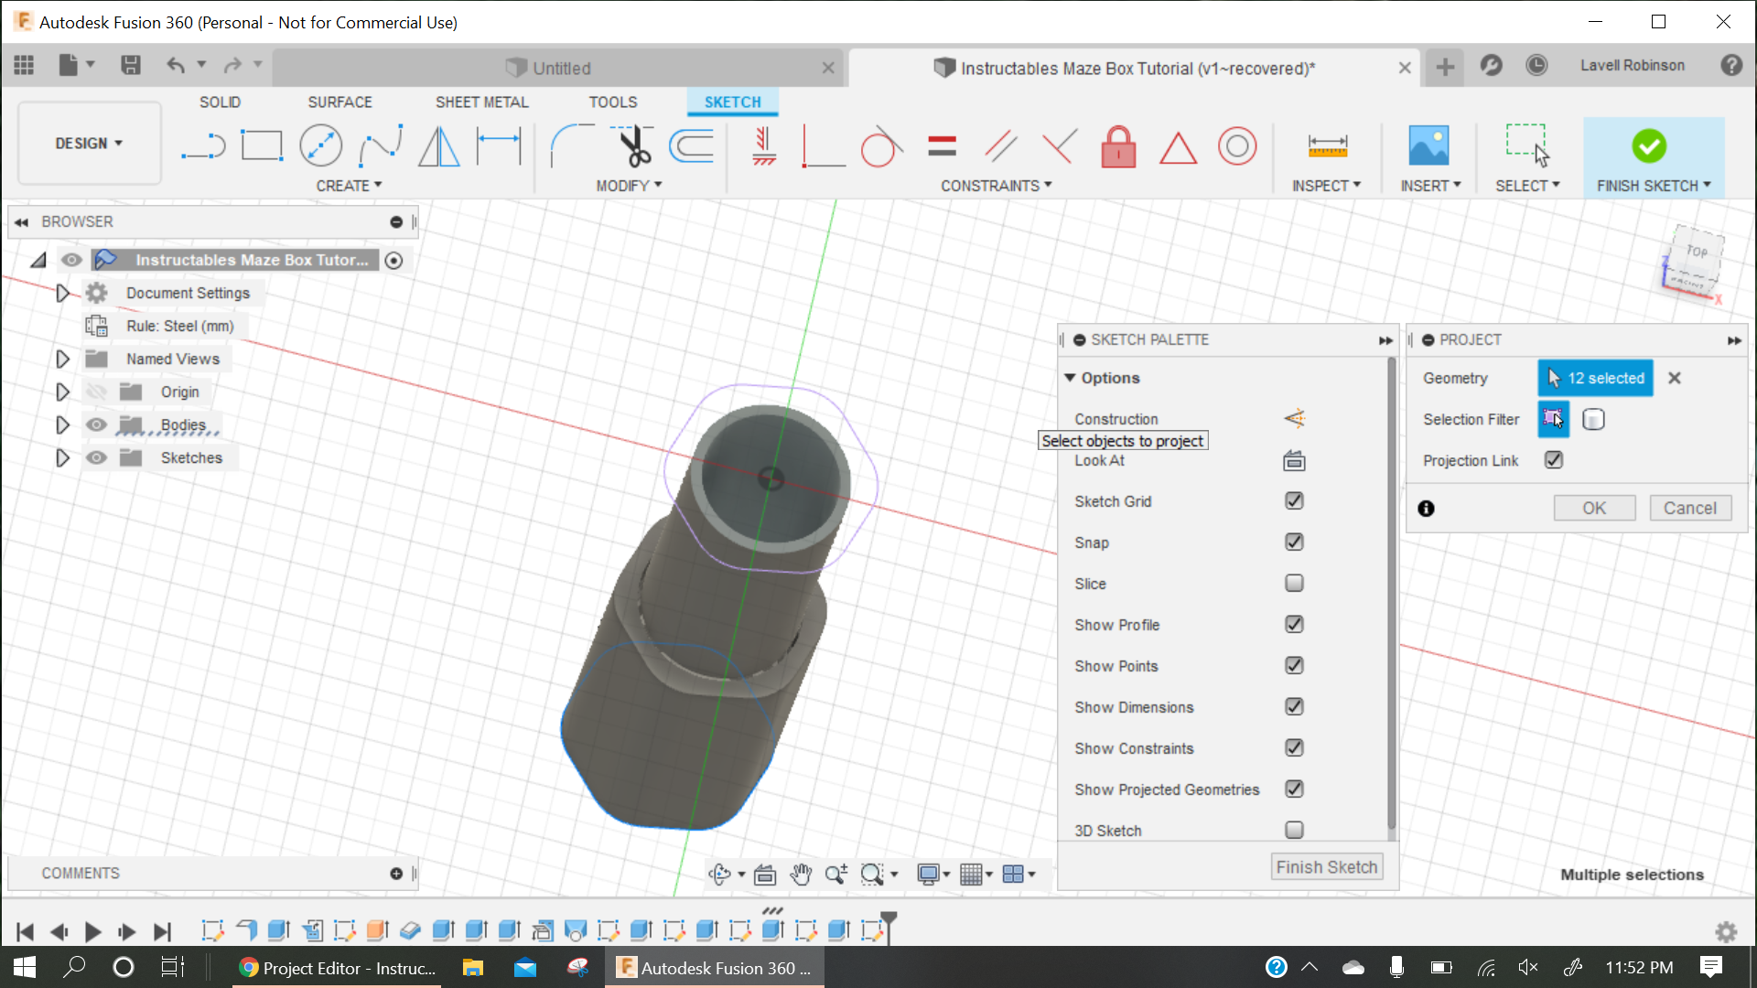Switch to the TOOLS tab
The height and width of the screenshot is (988, 1757).
point(612,102)
